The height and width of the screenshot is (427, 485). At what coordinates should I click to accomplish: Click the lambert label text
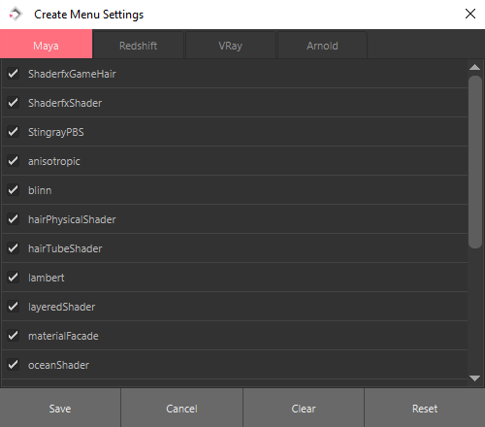(x=47, y=278)
